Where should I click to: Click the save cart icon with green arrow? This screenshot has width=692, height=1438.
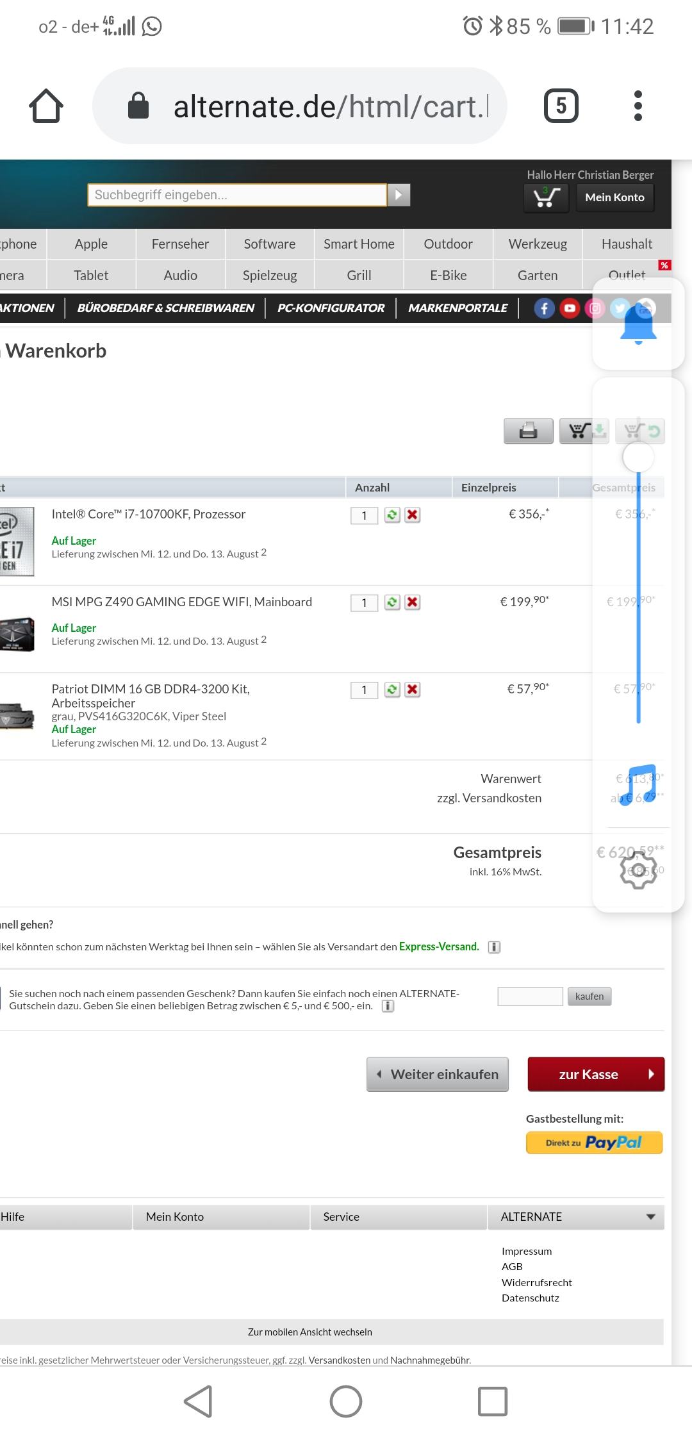coord(584,431)
